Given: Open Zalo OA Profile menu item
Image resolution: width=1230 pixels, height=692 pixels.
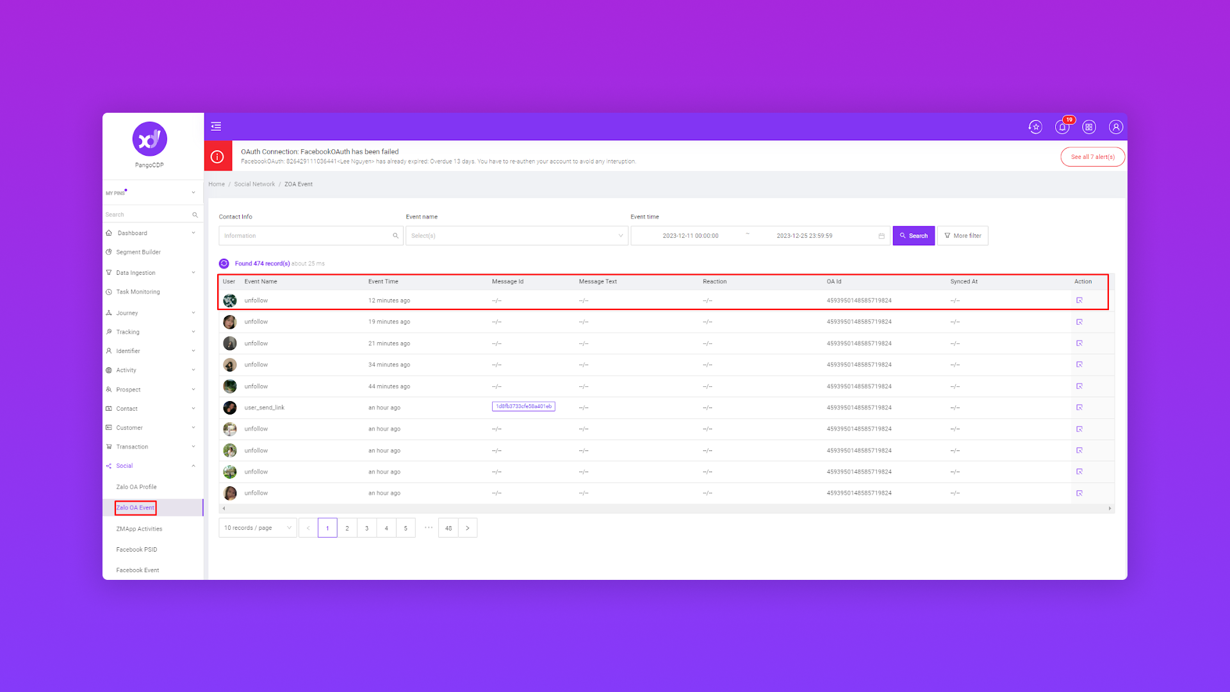Looking at the screenshot, I should pos(136,487).
